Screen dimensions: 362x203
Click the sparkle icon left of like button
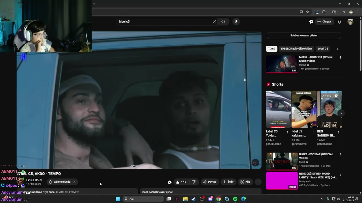tap(169, 182)
